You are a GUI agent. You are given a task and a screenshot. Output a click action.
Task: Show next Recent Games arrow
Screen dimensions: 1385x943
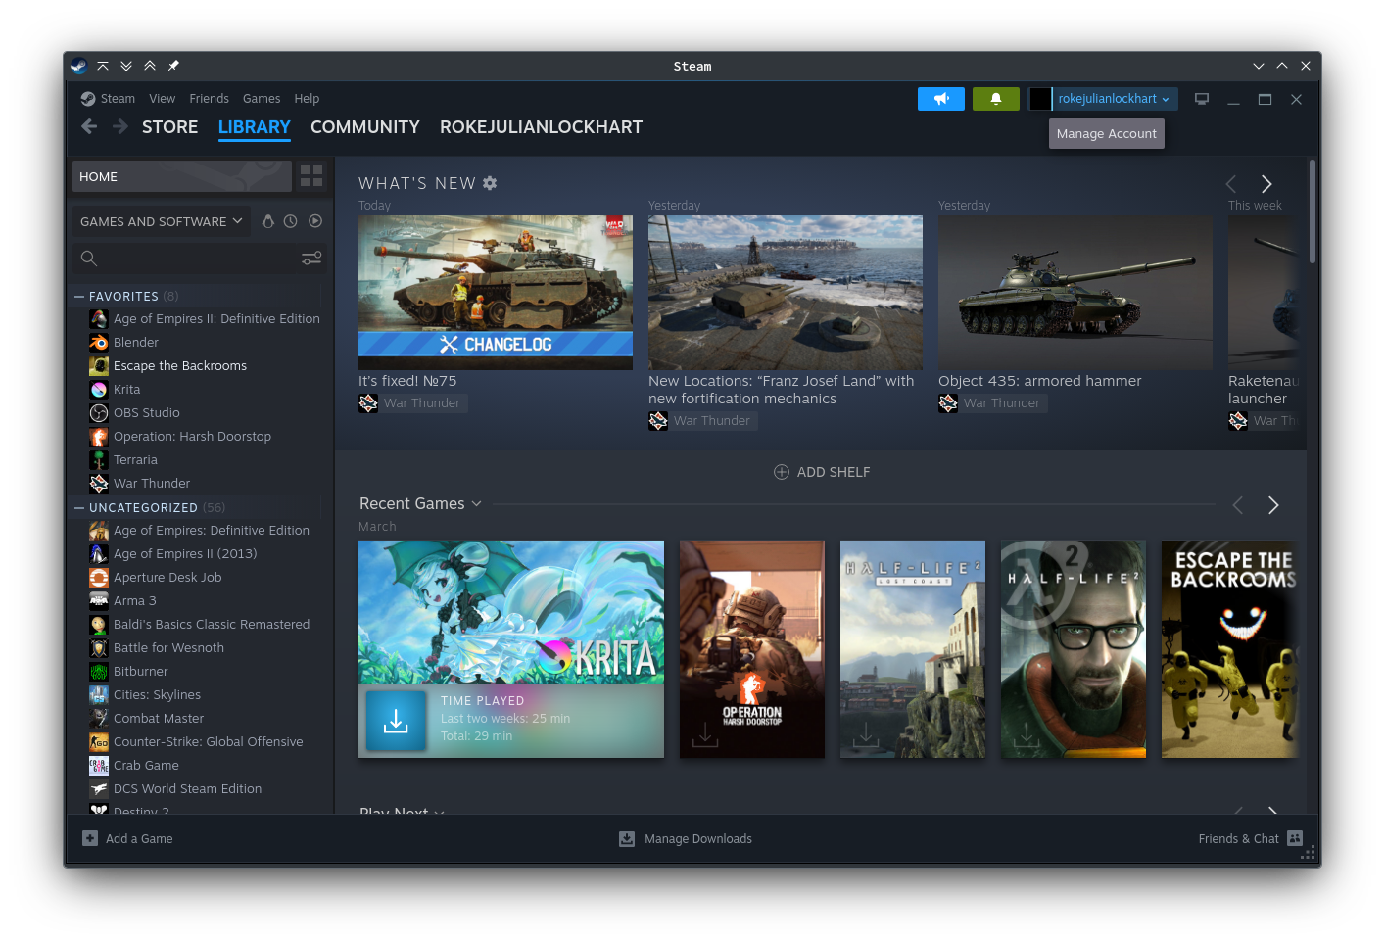click(1273, 505)
